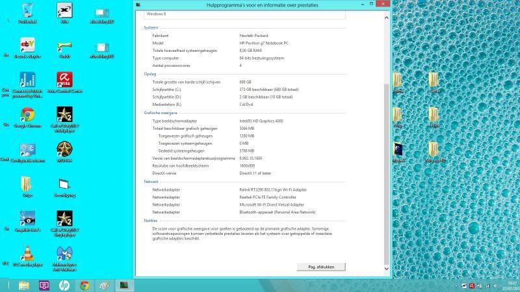Open the folder below Films on the right desktop

(x=434, y=152)
